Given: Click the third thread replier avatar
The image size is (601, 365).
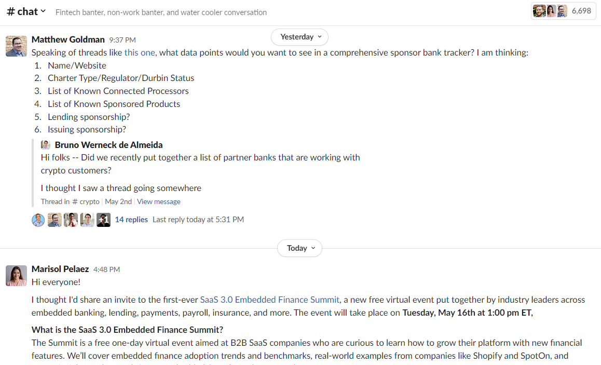Looking at the screenshot, I should coord(71,220).
